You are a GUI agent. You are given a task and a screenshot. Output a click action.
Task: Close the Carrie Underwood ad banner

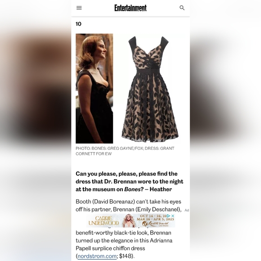(x=173, y=216)
